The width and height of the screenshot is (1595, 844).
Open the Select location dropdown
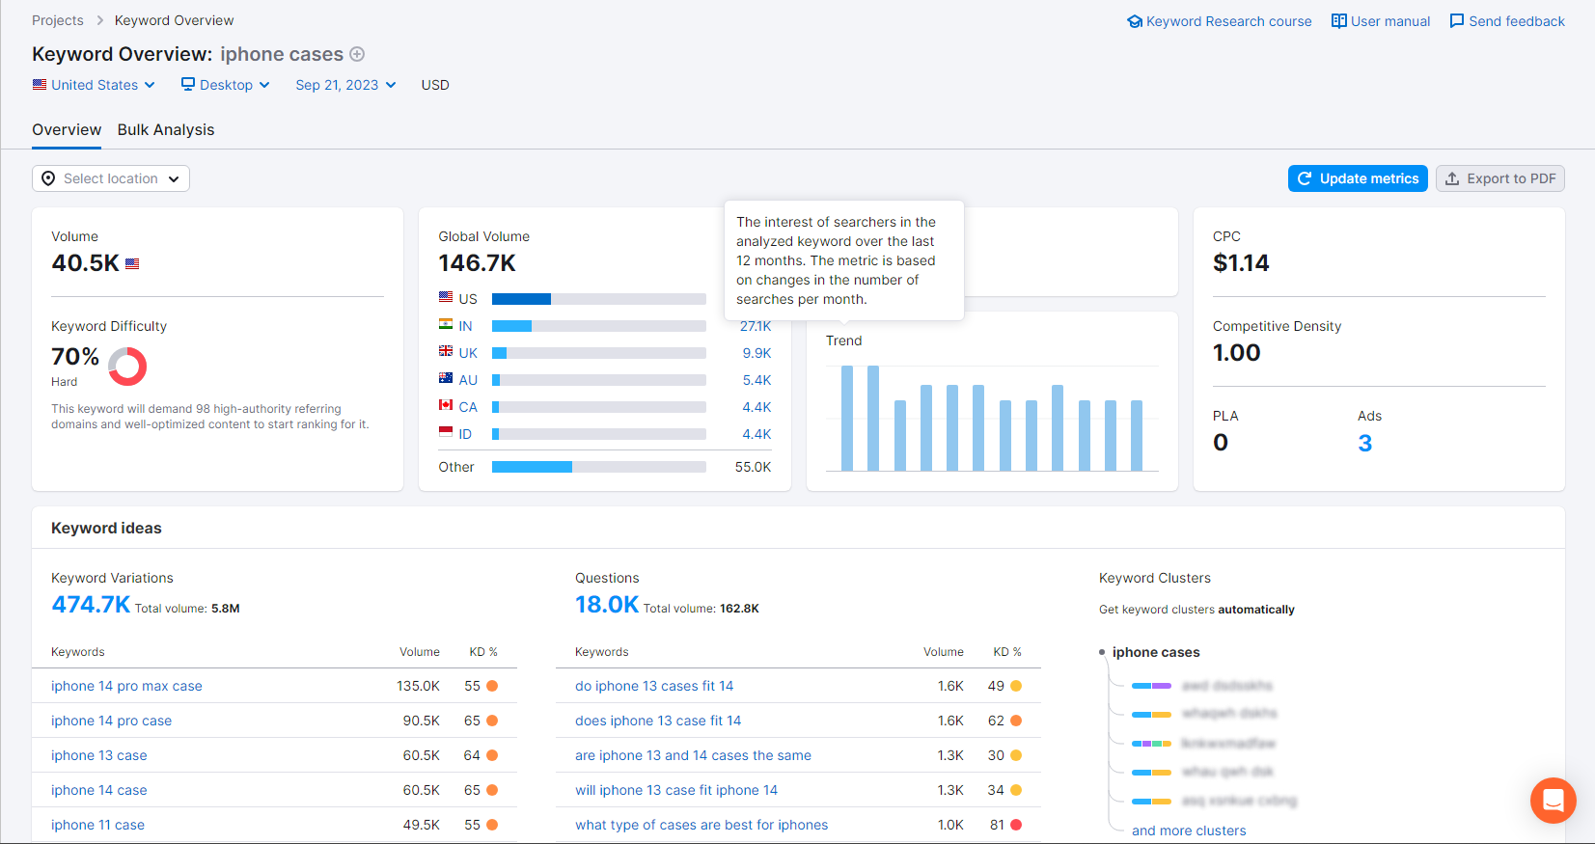coord(111,178)
